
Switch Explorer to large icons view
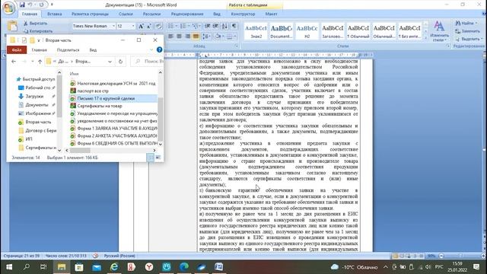[x=158, y=158]
